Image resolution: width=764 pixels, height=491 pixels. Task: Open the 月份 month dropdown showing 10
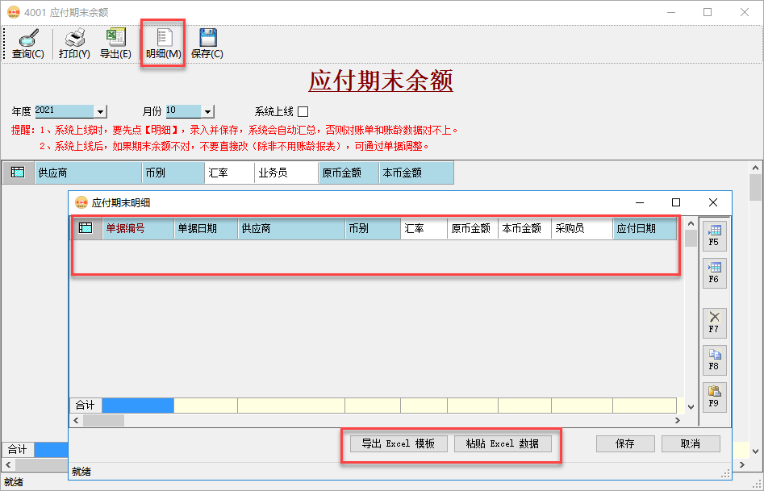coord(207,110)
